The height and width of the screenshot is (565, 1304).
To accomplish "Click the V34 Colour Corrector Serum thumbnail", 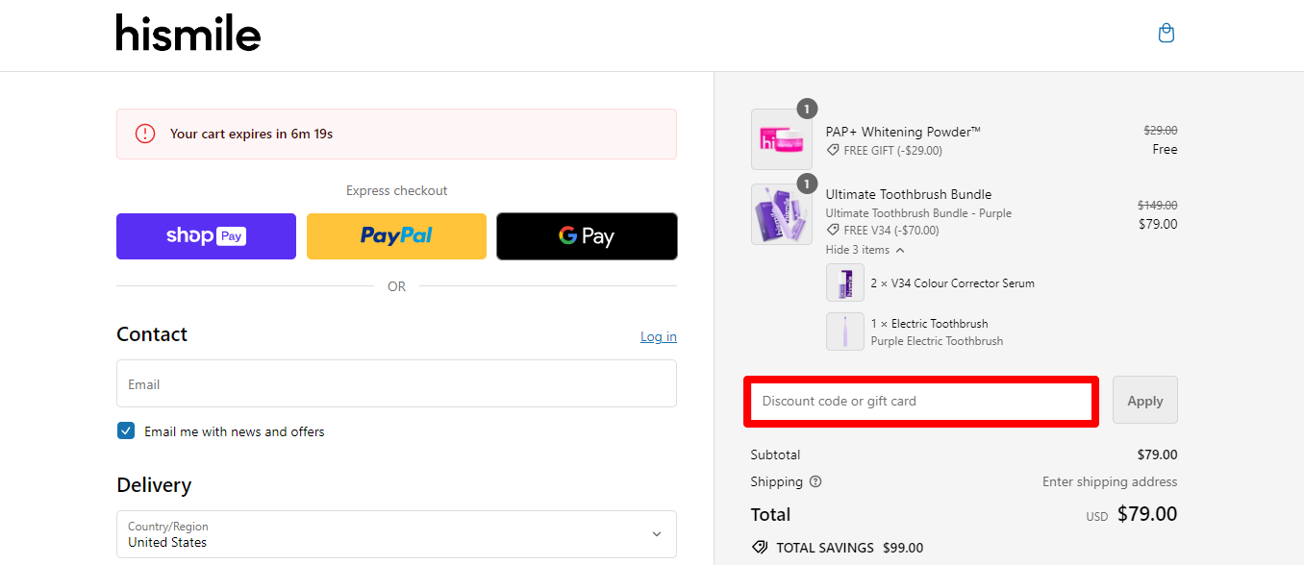I will [845, 282].
